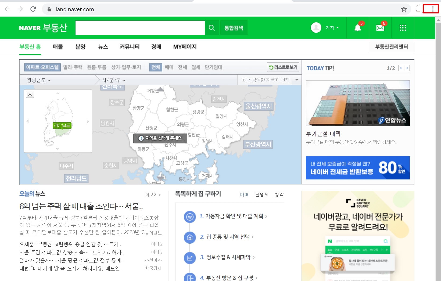441x281 pixels.
Task: Click the browser forward arrow
Action: (20, 9)
